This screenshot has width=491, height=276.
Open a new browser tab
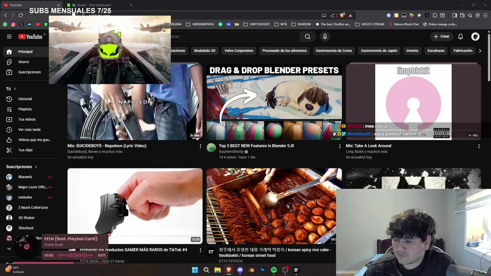pyautogui.click(x=131, y=5)
